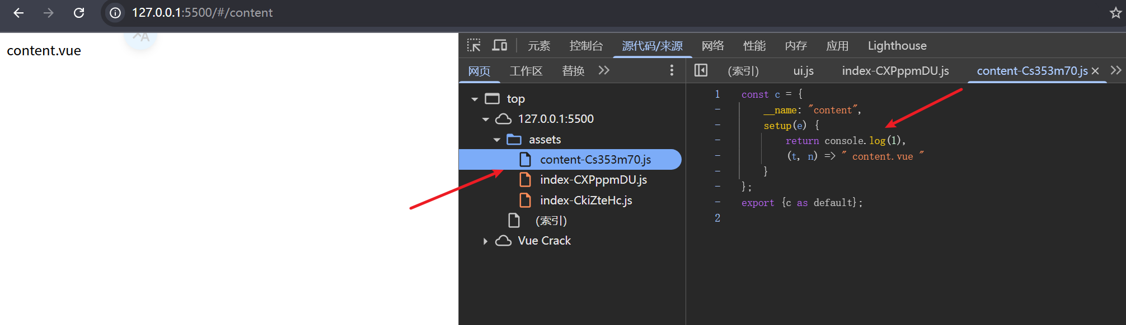Click the browser back arrow

click(18, 13)
